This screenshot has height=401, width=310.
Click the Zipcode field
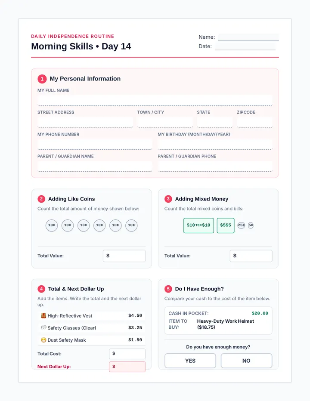pyautogui.click(x=254, y=122)
